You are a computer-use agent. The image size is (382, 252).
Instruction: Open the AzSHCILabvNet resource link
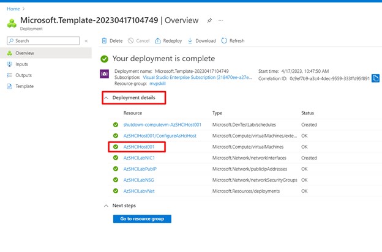point(139,191)
